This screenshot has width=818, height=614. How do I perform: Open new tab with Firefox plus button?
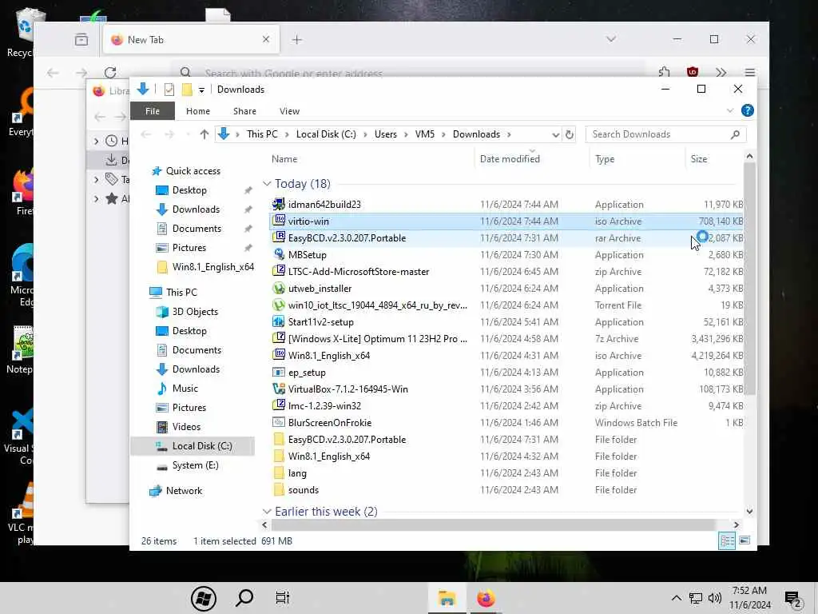click(297, 40)
